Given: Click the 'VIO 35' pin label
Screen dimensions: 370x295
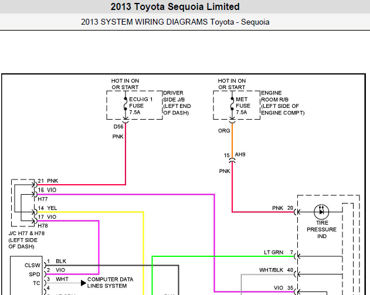Looking at the screenshot, I should 283,288.
